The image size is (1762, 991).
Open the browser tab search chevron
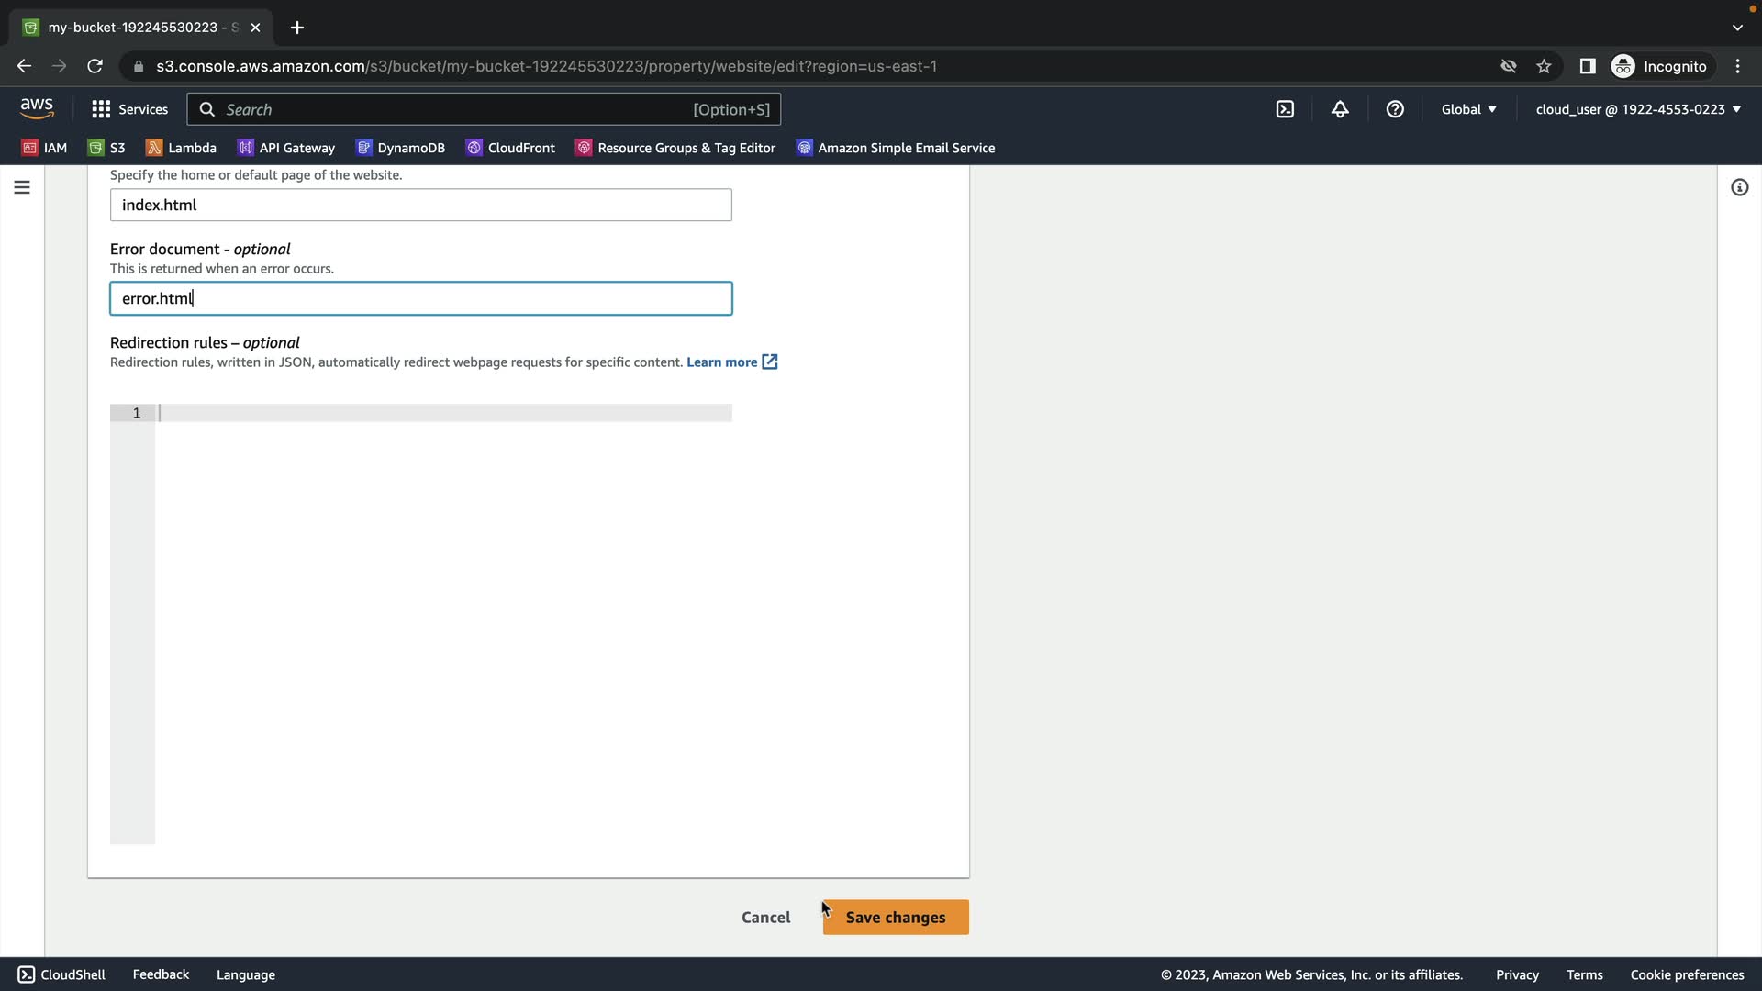(1737, 28)
